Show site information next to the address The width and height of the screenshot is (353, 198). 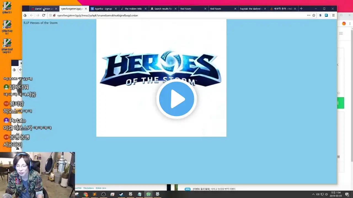pos(50,15)
